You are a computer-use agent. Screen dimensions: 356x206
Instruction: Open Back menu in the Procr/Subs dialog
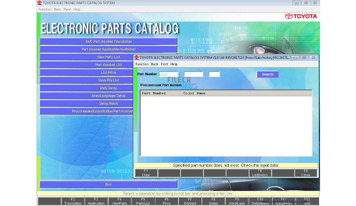[155, 64]
